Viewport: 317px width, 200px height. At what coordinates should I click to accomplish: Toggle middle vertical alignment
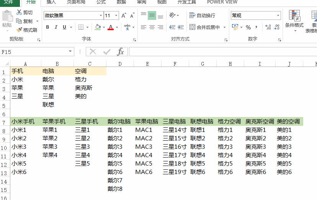pyautogui.click(x=152, y=15)
